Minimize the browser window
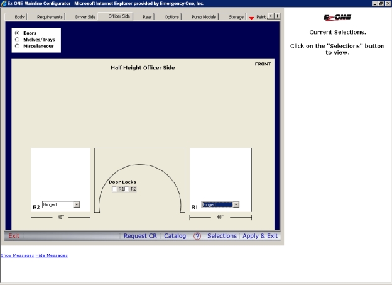The height and width of the screenshot is (285, 392). click(x=375, y=3)
